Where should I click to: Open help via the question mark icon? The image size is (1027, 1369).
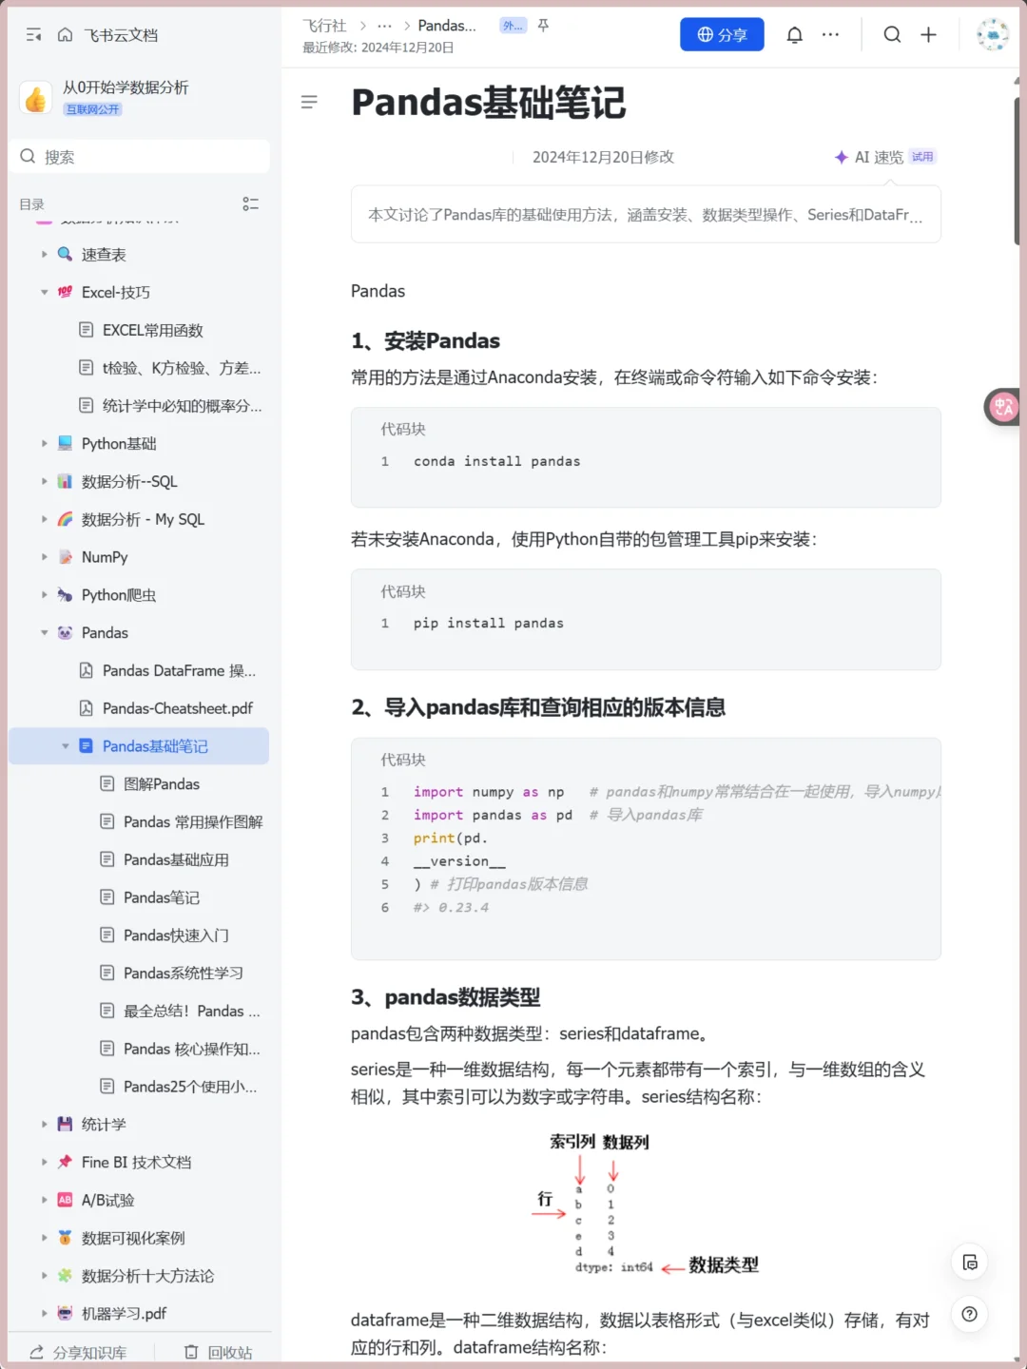(969, 1314)
